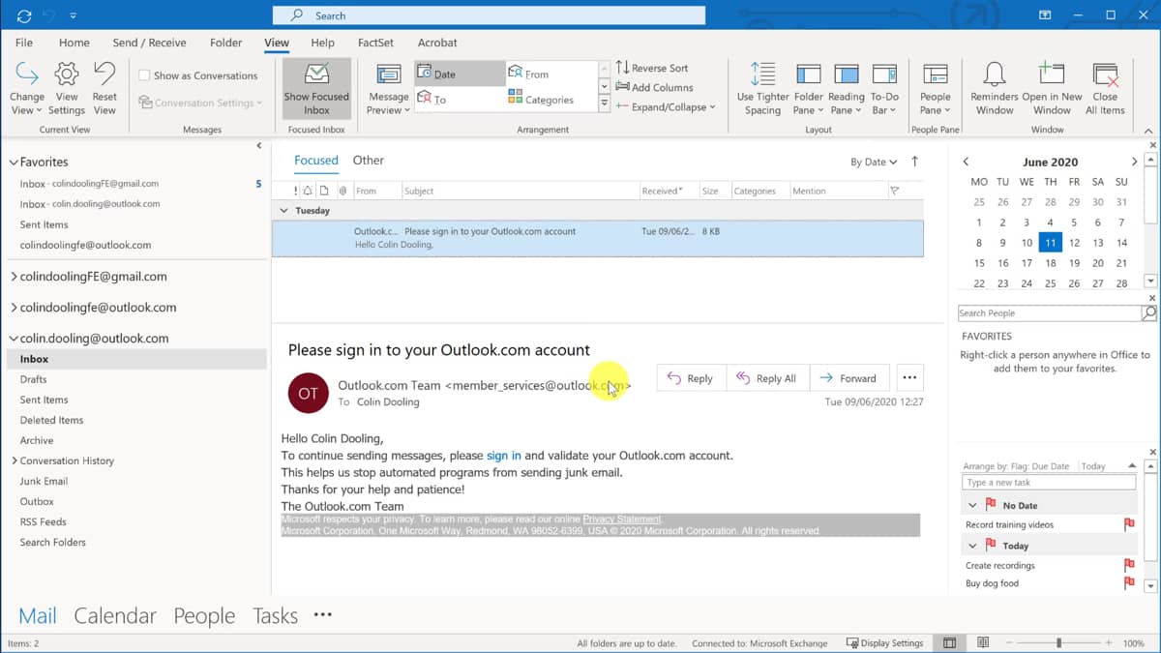1161x653 pixels.
Task: Expand Conversation History folder
Action: 14,461
